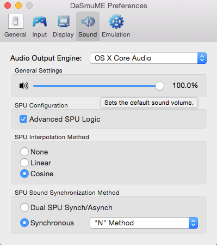The height and width of the screenshot is (245, 217).
Task: Open the Emulation preferences pane
Action: coord(116,26)
